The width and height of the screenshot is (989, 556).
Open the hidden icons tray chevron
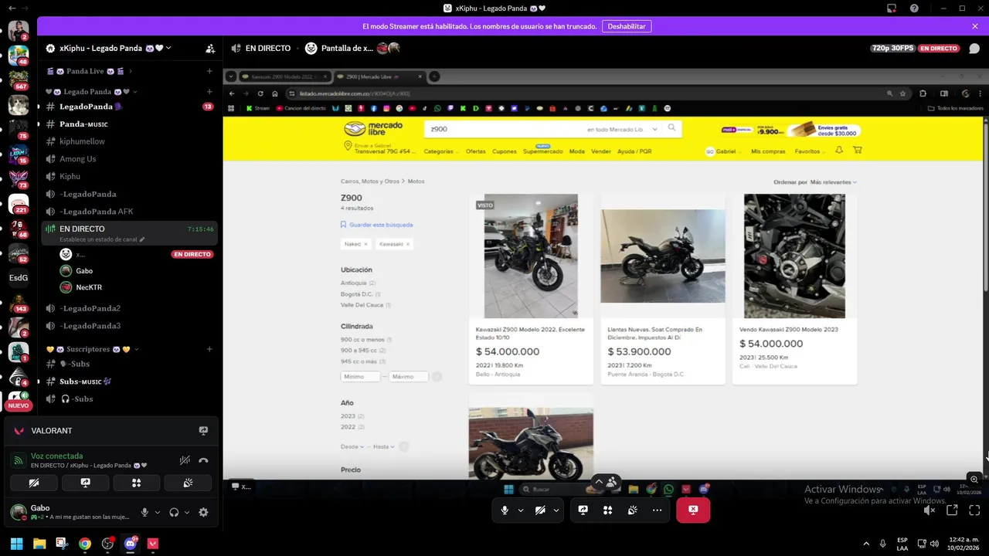[x=865, y=544]
